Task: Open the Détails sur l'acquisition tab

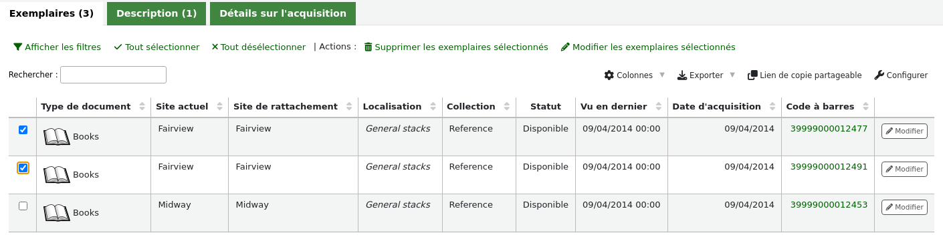Action: click(x=283, y=13)
